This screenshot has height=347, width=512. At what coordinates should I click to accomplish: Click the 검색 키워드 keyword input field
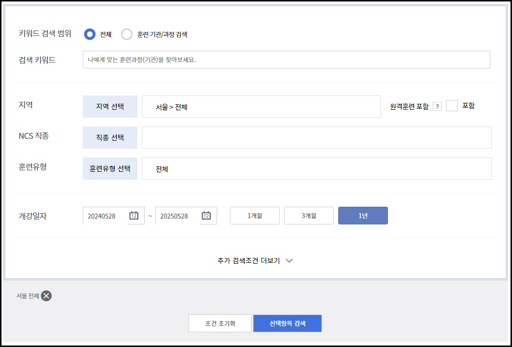[286, 59]
